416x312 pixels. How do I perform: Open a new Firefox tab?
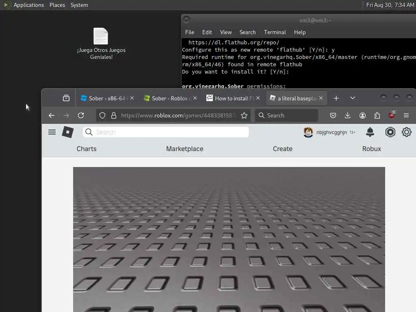[336, 98]
